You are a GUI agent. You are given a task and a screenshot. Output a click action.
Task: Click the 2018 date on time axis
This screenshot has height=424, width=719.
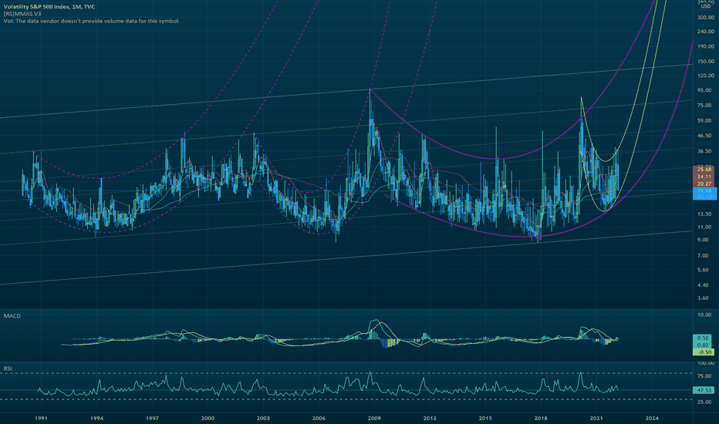[x=541, y=418]
